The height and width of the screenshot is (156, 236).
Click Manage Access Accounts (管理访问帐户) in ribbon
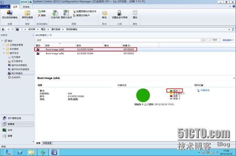(81, 15)
